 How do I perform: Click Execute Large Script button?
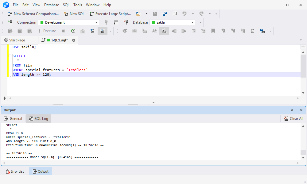[x=110, y=14]
